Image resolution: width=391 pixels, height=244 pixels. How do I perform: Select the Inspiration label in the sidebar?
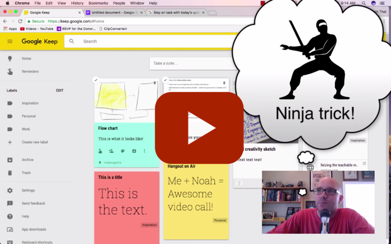click(30, 103)
